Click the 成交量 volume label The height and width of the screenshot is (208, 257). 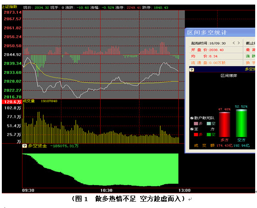29,101
